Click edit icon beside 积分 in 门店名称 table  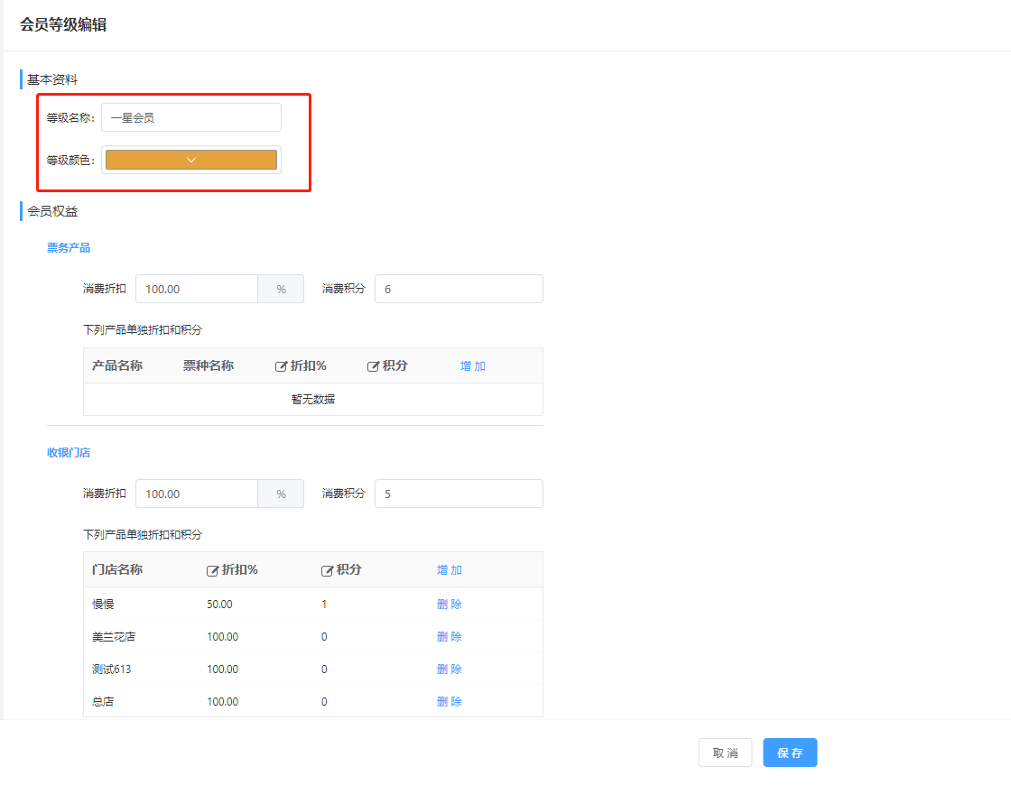(327, 570)
